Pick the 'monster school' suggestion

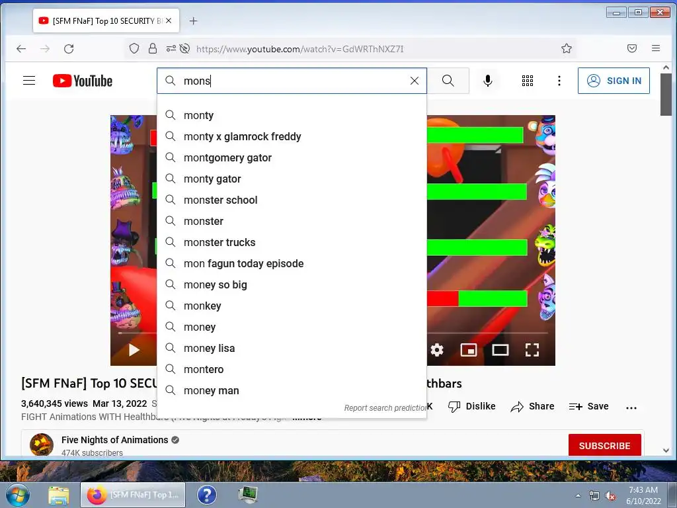point(292,200)
